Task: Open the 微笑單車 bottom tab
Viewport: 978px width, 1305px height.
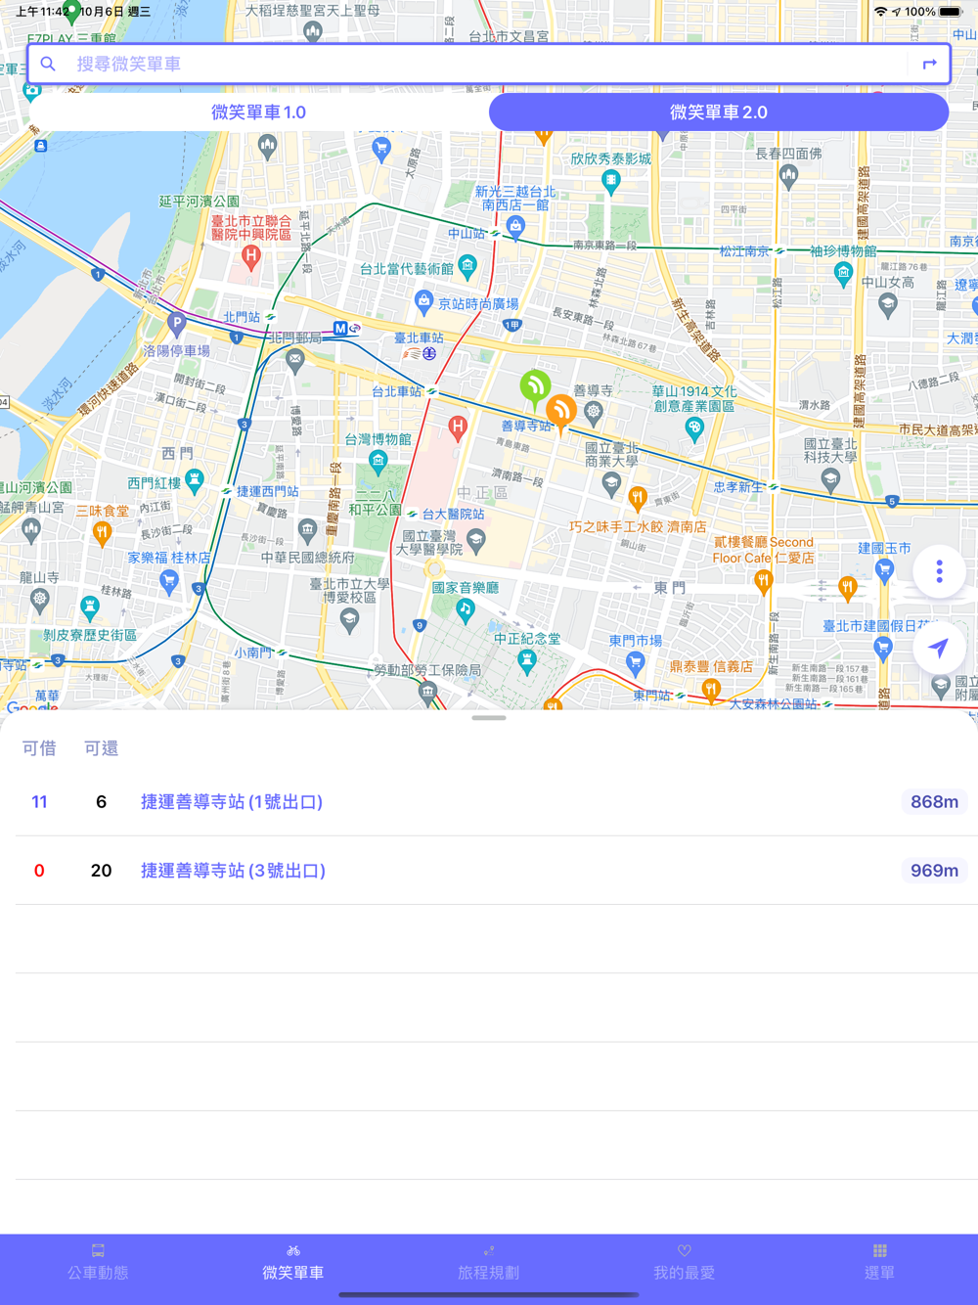Action: tap(293, 1263)
